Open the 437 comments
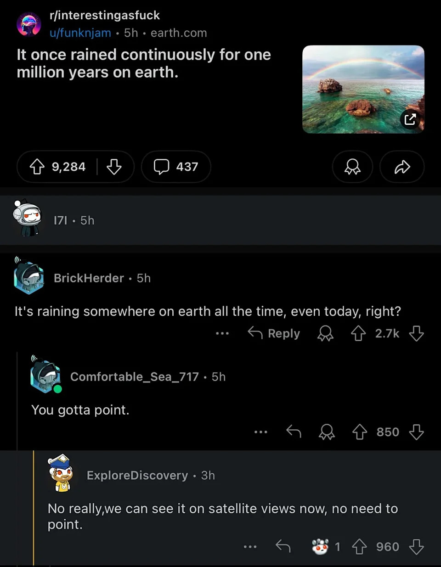 (176, 167)
